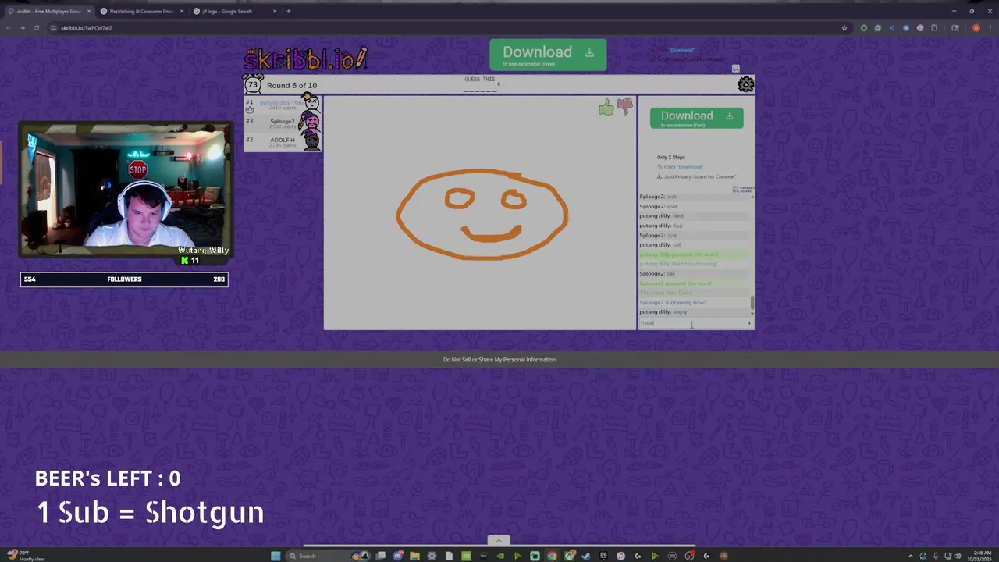Viewport: 999px width, 562px height.
Task: Click 'putang dilly: angry' chat message
Action: [663, 312]
